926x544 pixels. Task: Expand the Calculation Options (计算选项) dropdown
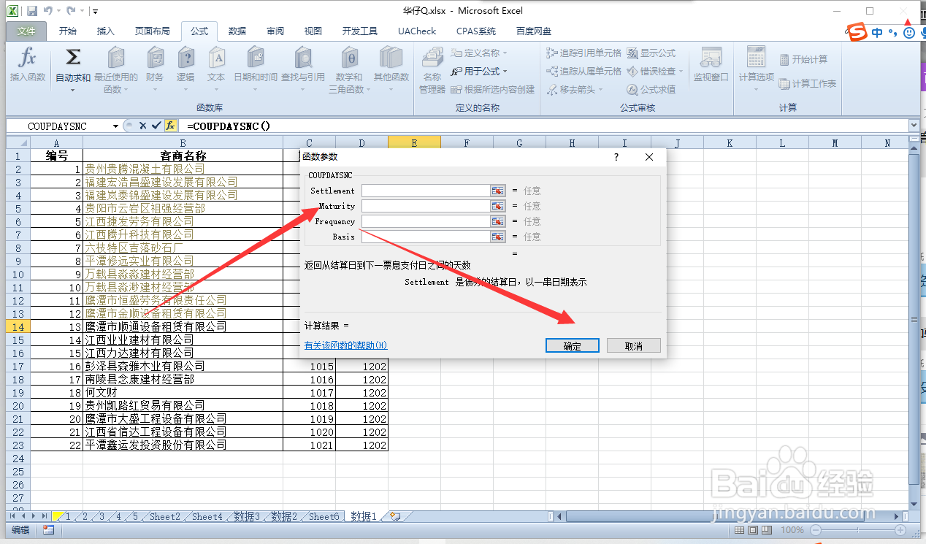point(756,89)
